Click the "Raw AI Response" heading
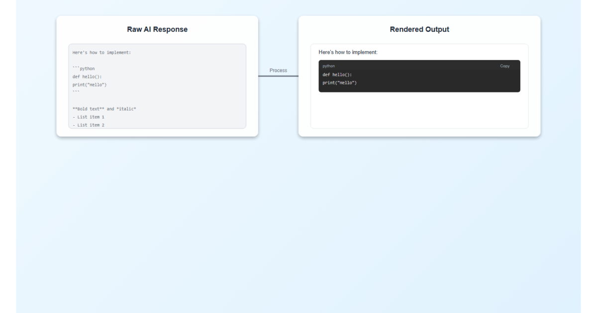 [x=157, y=29]
